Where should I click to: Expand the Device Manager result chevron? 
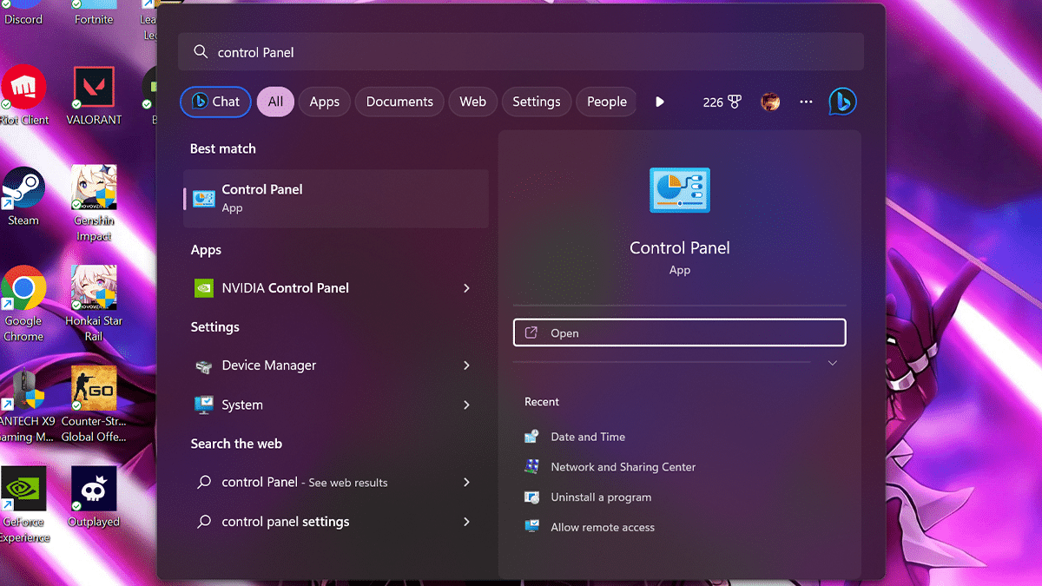466,365
